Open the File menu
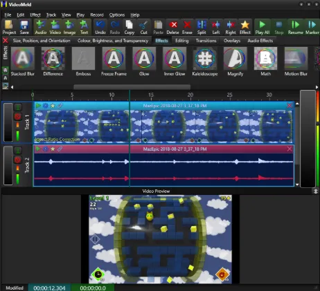This screenshot has height=291, width=320. click(8, 15)
